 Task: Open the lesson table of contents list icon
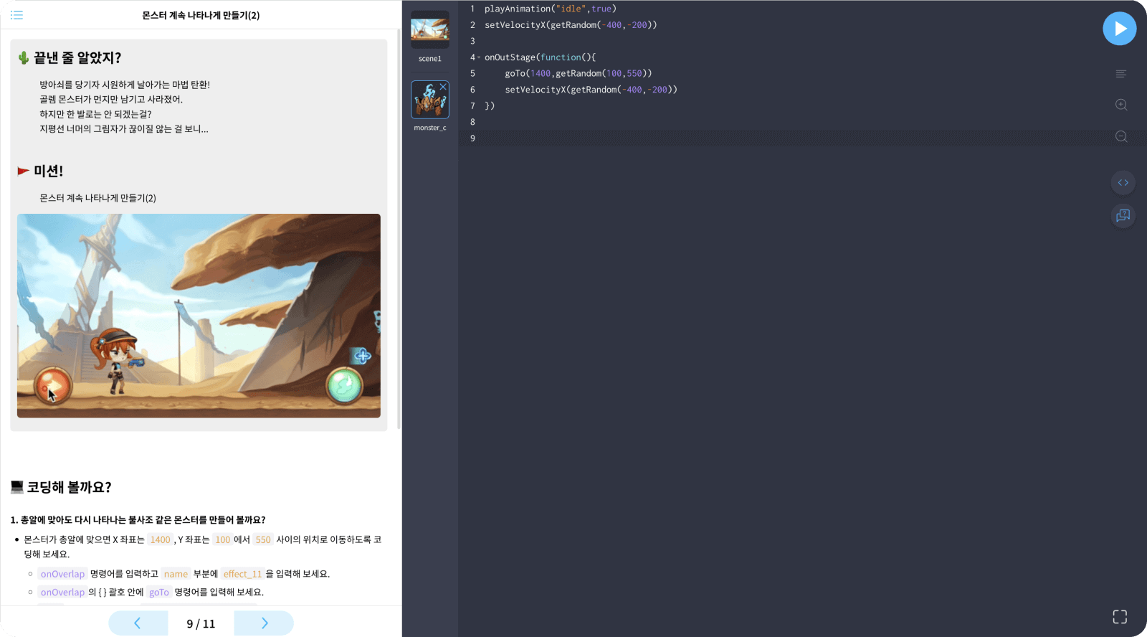(x=16, y=15)
